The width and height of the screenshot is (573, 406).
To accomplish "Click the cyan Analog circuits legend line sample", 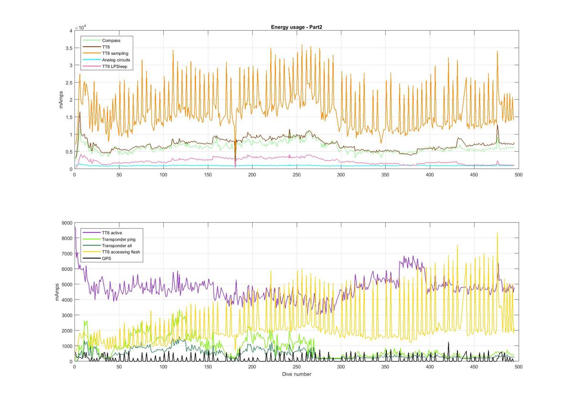I will point(92,60).
